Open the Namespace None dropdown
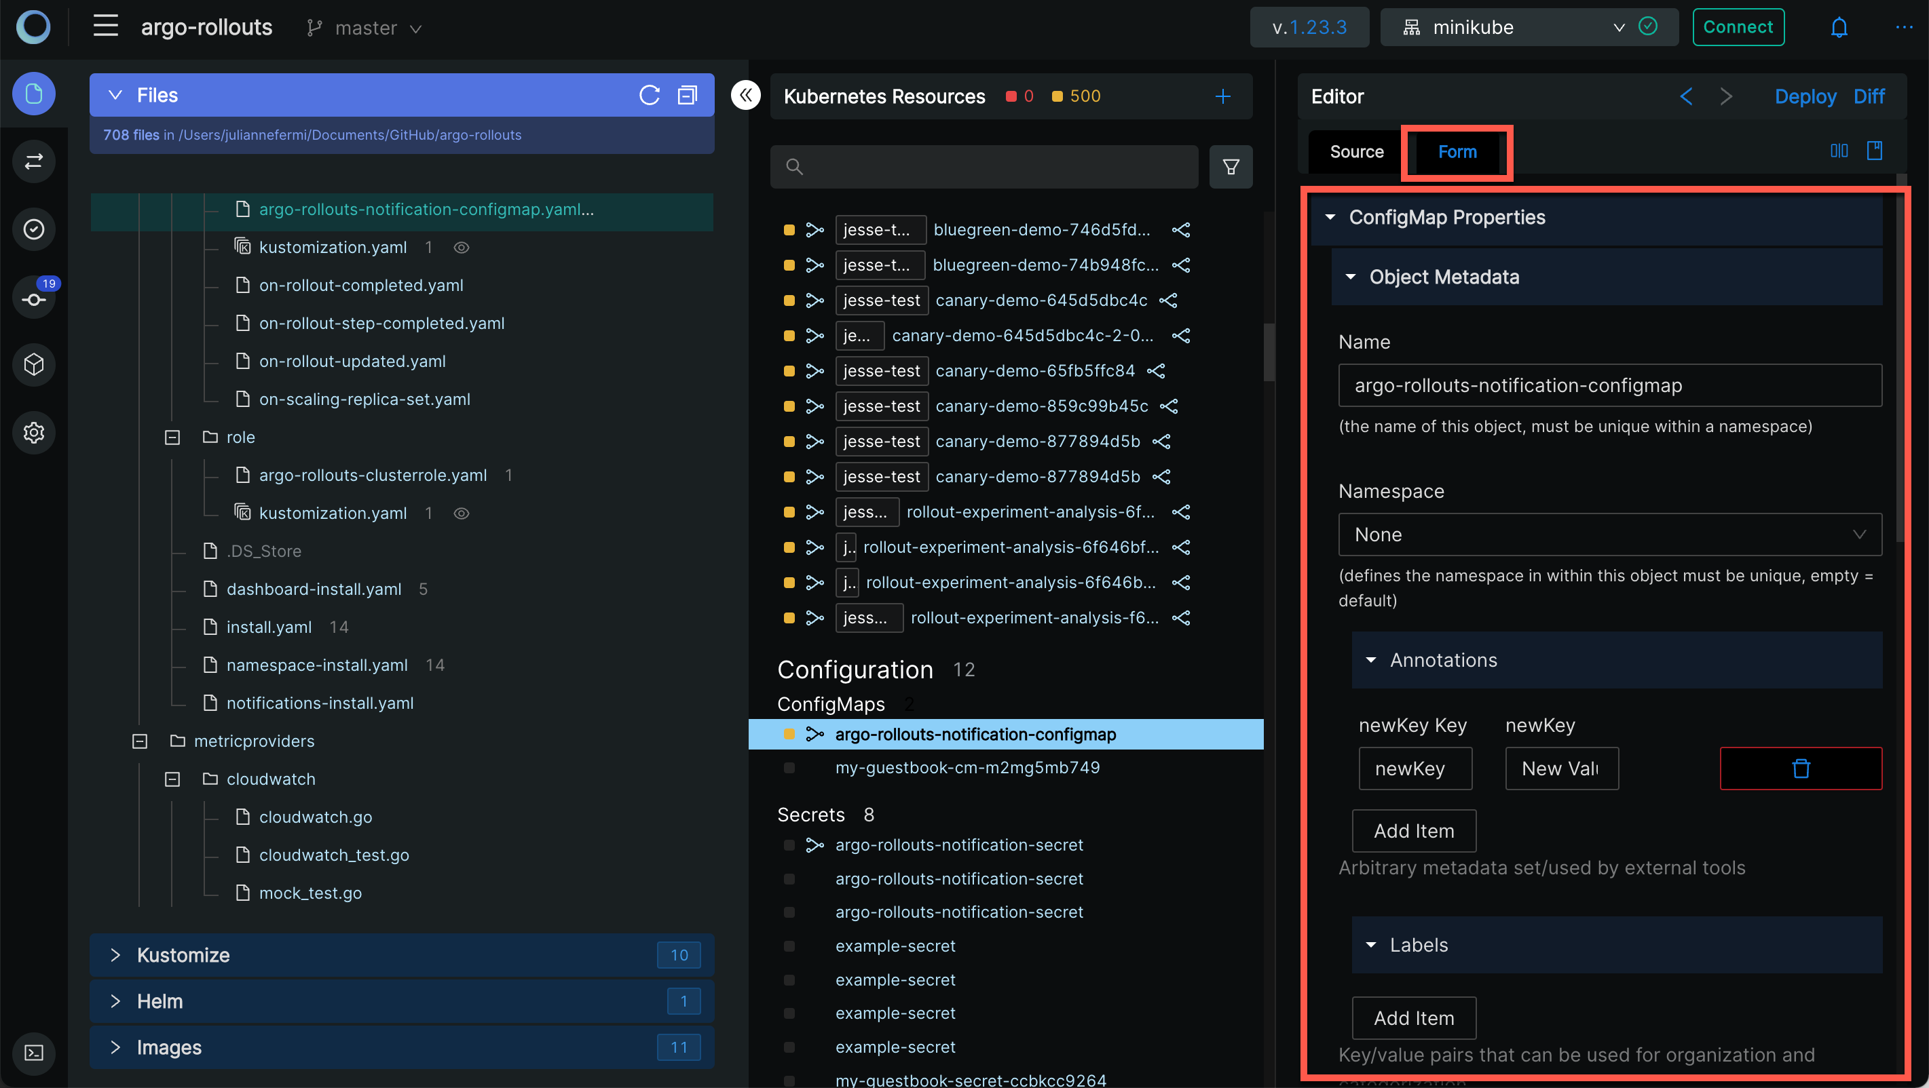 1609,535
